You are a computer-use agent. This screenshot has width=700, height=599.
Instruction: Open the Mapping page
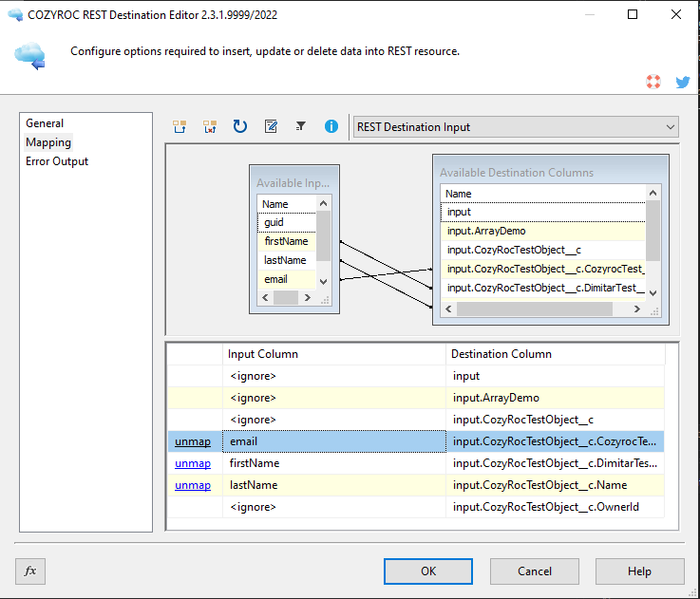[48, 142]
